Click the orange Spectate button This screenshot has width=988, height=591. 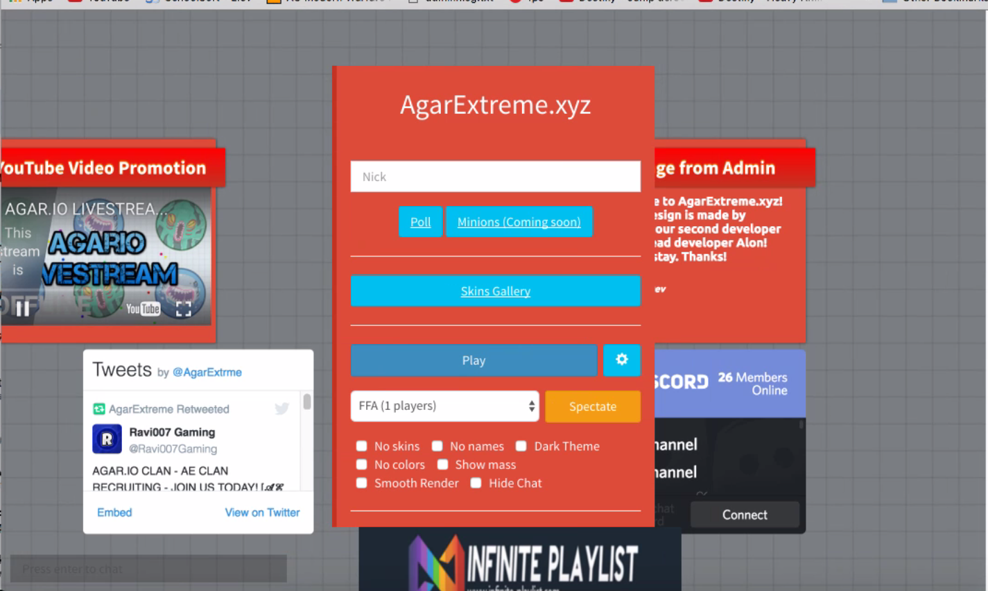click(593, 406)
